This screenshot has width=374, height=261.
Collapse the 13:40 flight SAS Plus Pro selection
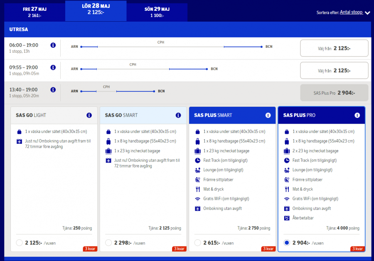(x=334, y=93)
